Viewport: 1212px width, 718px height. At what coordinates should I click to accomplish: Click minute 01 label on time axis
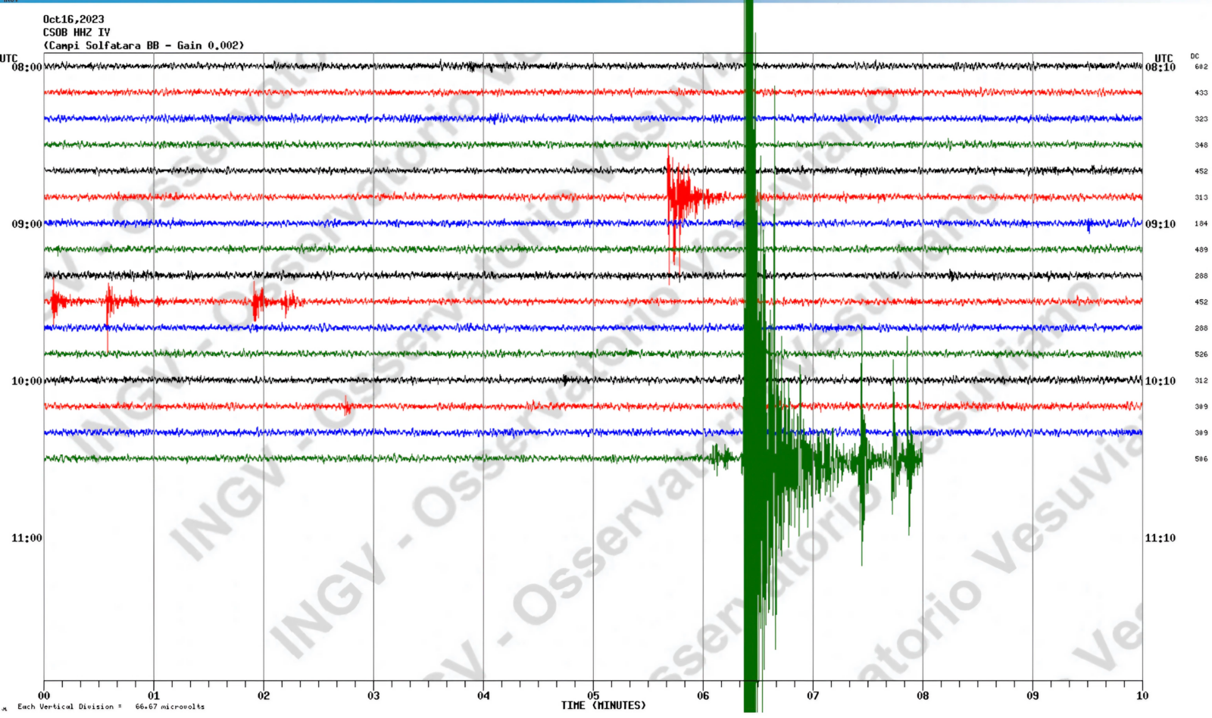click(154, 695)
